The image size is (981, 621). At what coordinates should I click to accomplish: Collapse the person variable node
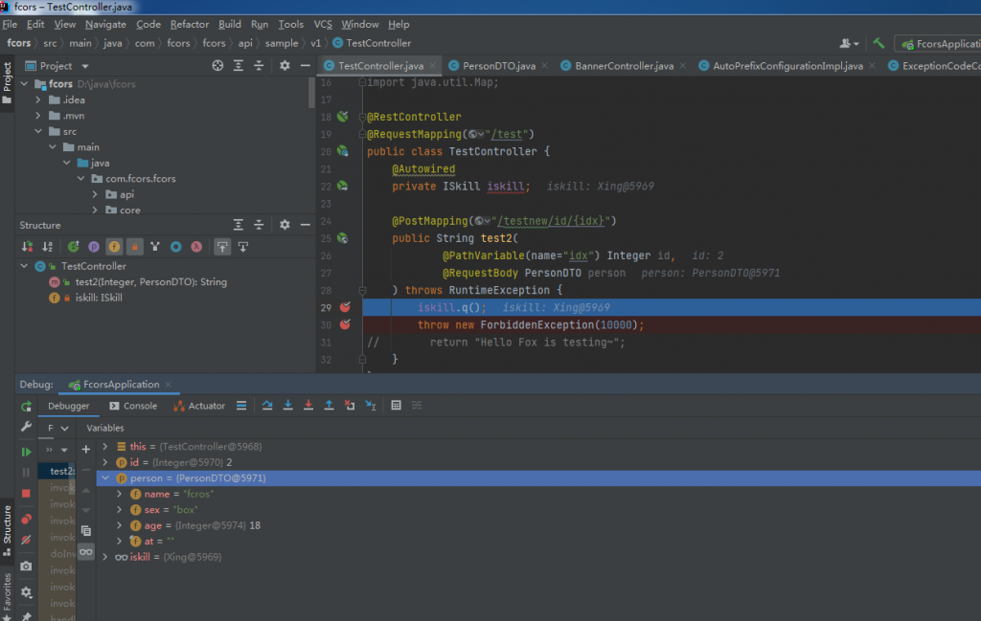105,477
